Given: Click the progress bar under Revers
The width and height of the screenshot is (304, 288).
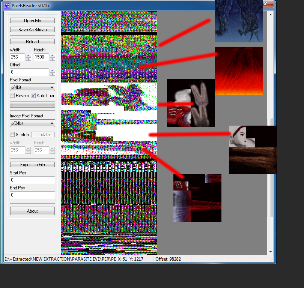Looking at the screenshot, I should tap(32, 105).
